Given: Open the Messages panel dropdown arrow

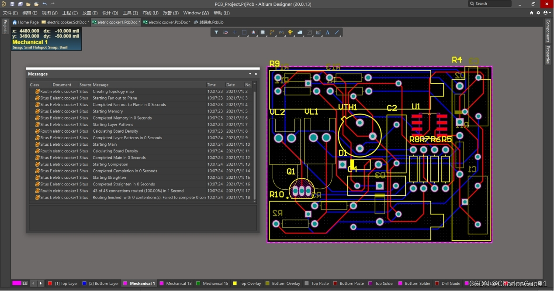Looking at the screenshot, I should [x=250, y=74].
